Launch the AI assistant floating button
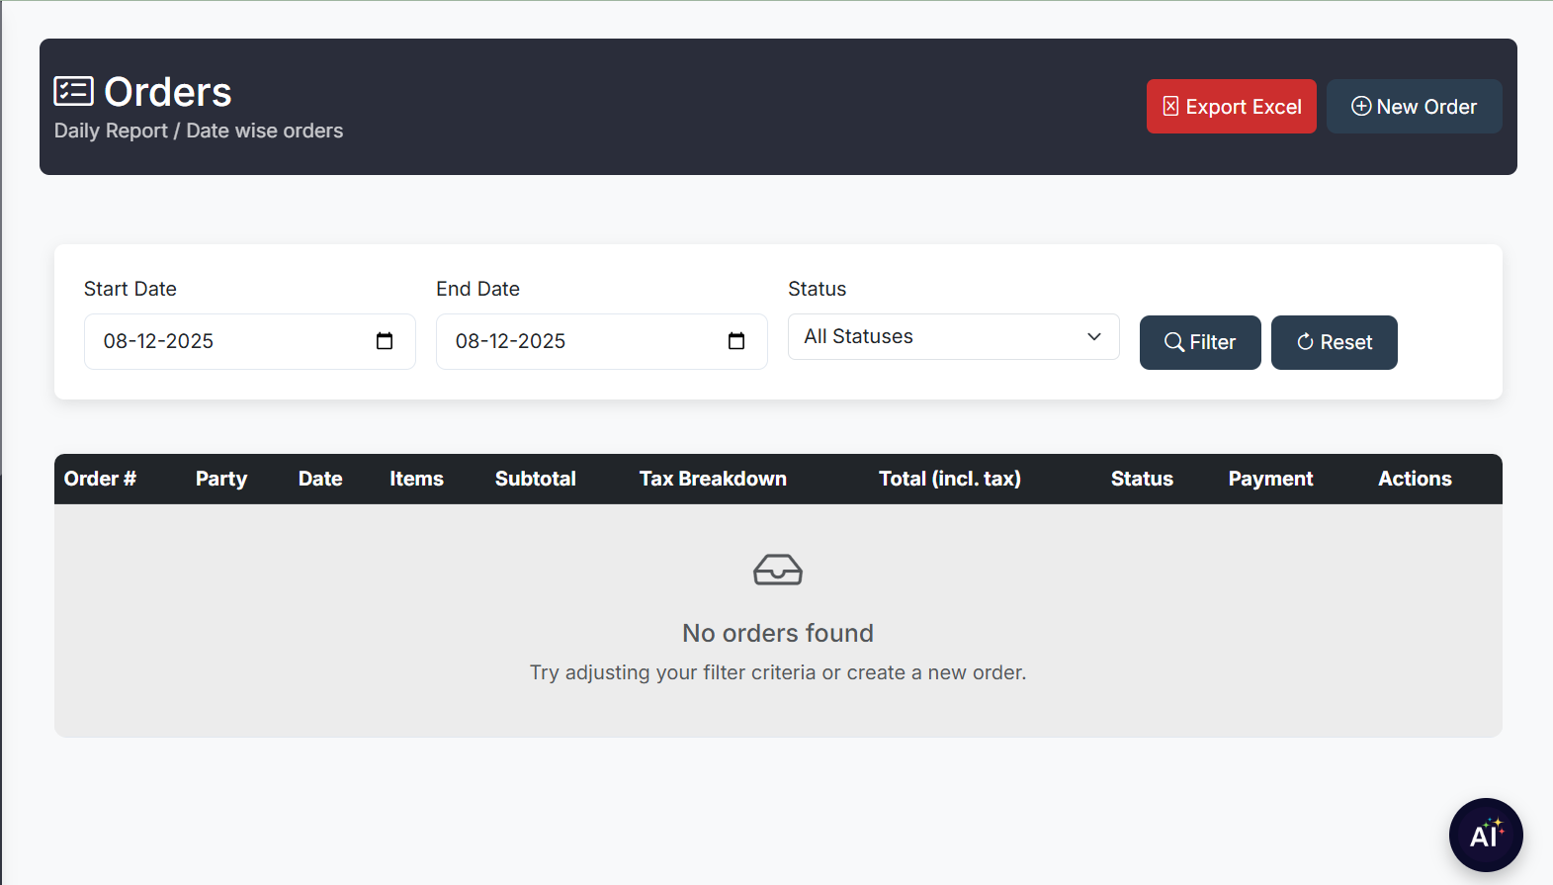This screenshot has height=885, width=1553. pyautogui.click(x=1485, y=835)
